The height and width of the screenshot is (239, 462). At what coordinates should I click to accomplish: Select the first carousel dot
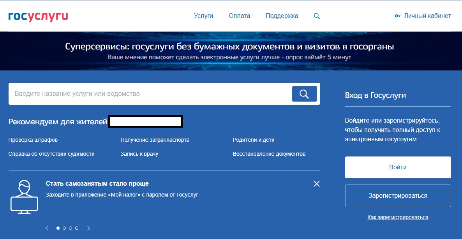58,228
